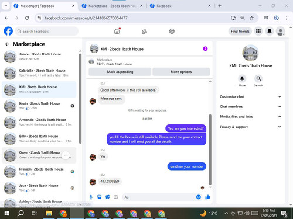
Task: Open the options dots on Gwen's chat
Action: [66, 155]
